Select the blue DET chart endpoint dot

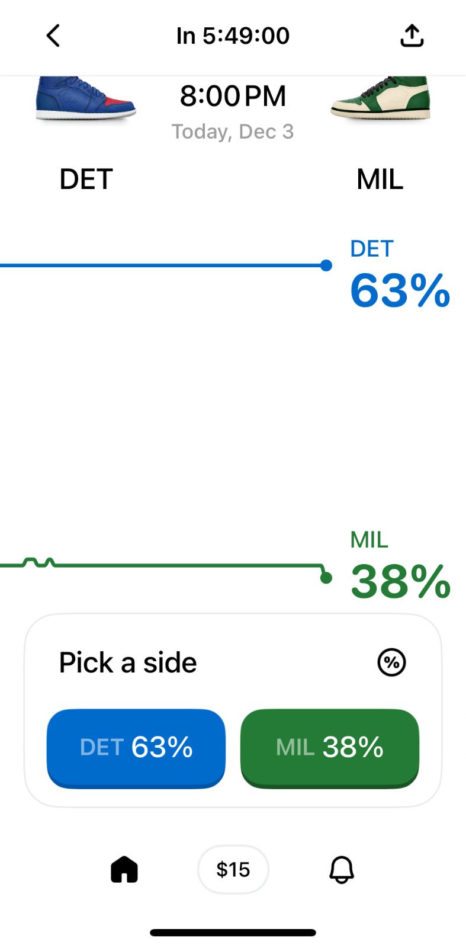[326, 265]
